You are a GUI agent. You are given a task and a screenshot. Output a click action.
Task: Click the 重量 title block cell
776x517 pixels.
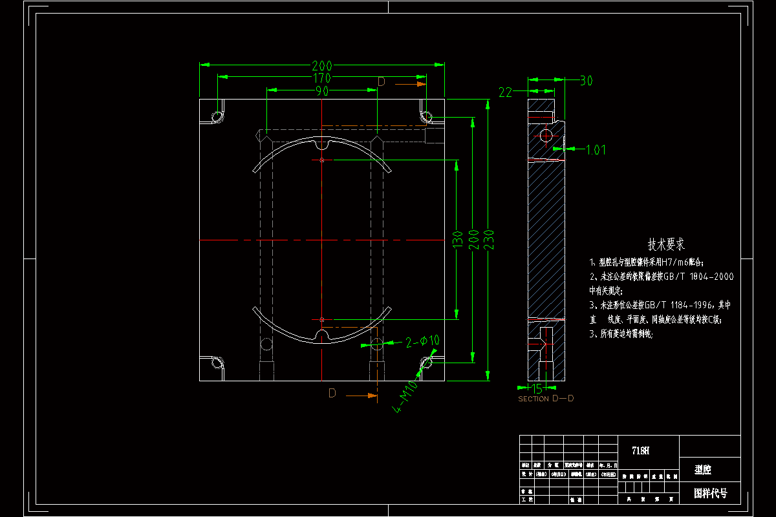point(658,477)
